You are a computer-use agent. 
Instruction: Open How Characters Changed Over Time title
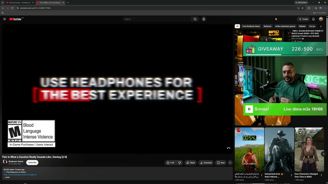306,175
